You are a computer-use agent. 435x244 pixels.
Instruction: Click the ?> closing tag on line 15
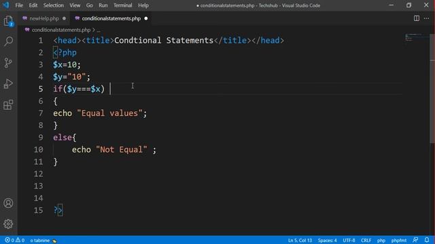[x=58, y=210]
